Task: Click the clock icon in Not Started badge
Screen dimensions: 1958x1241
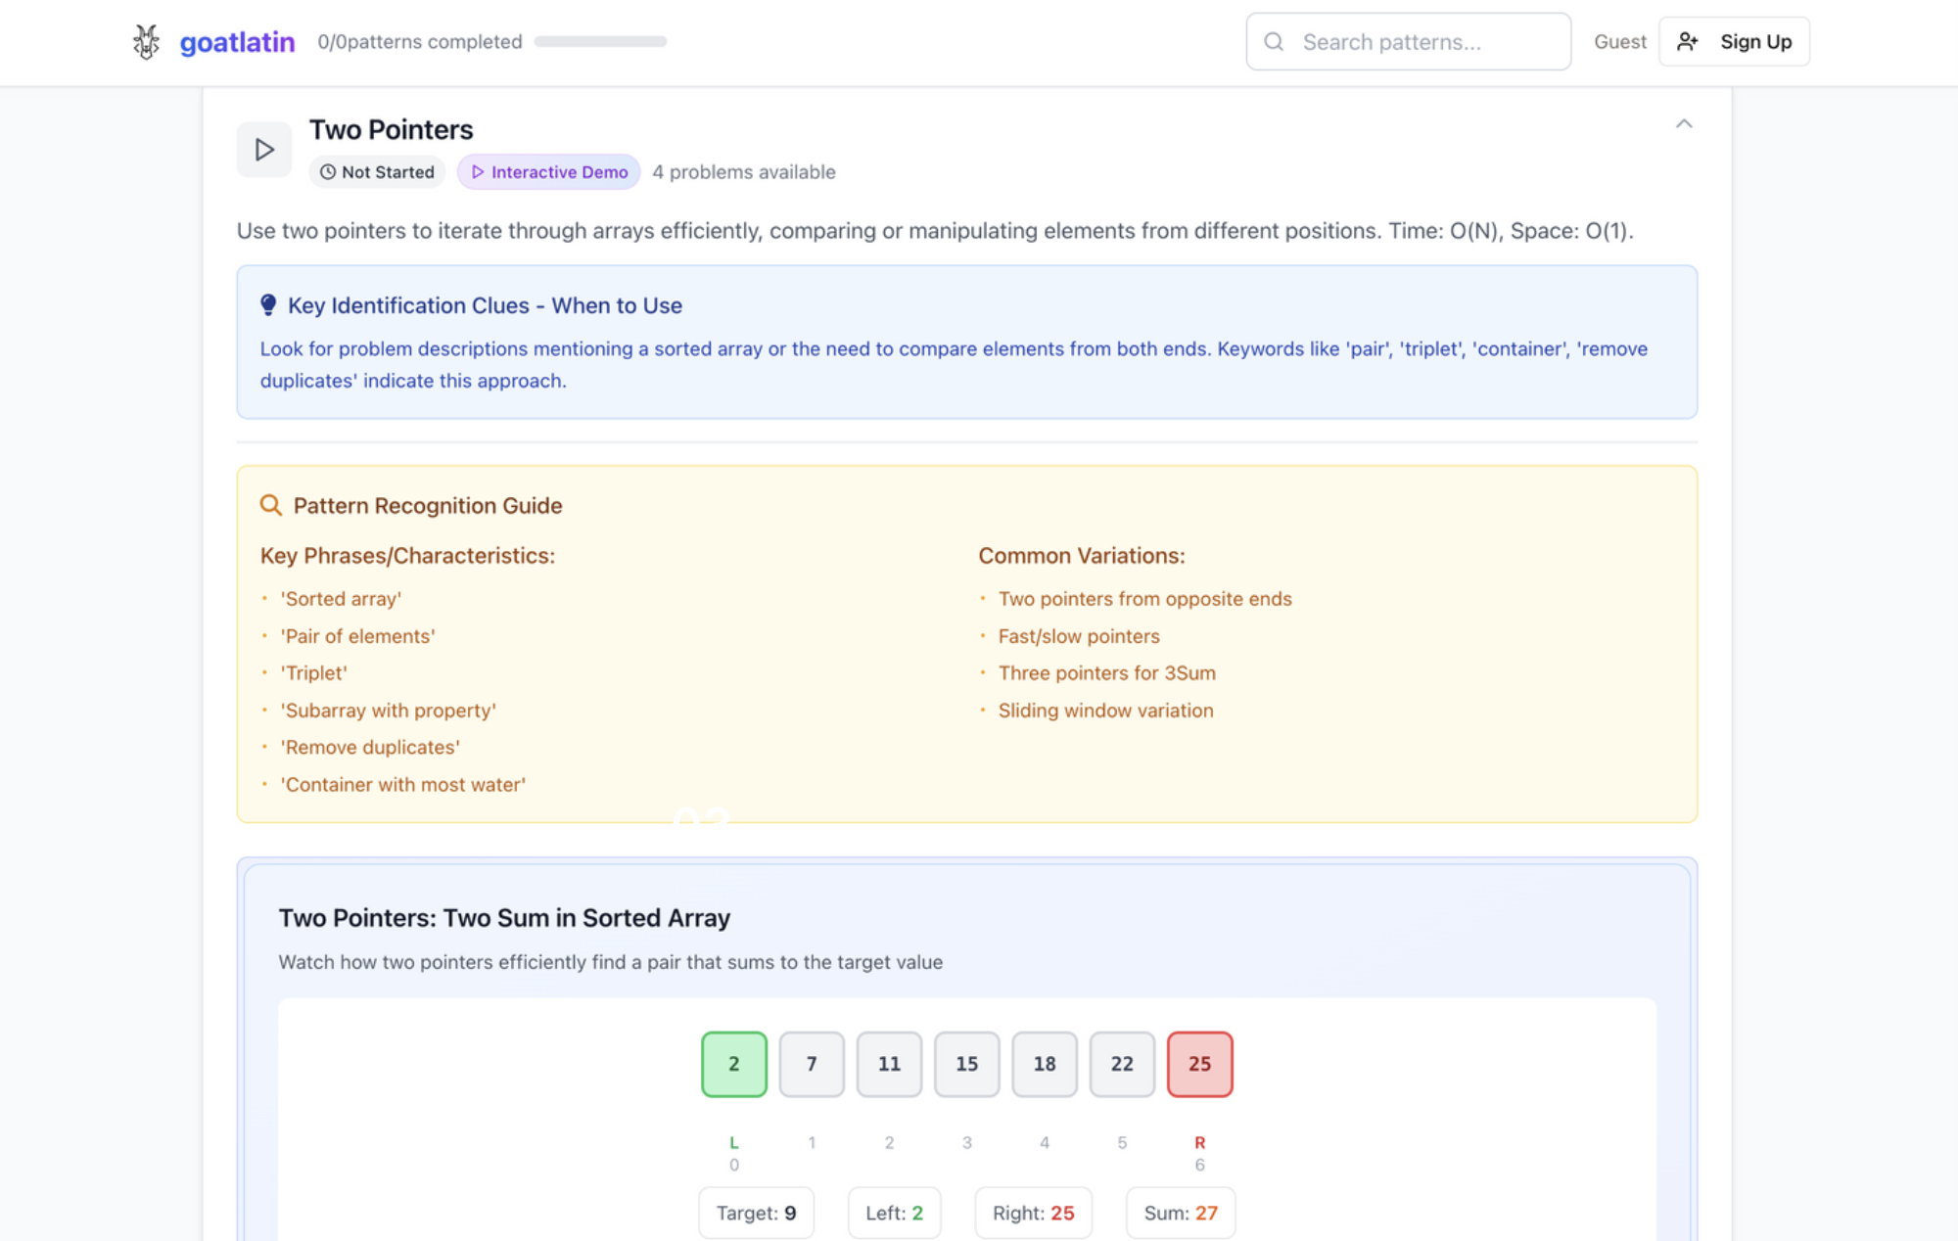Action: coord(328,172)
